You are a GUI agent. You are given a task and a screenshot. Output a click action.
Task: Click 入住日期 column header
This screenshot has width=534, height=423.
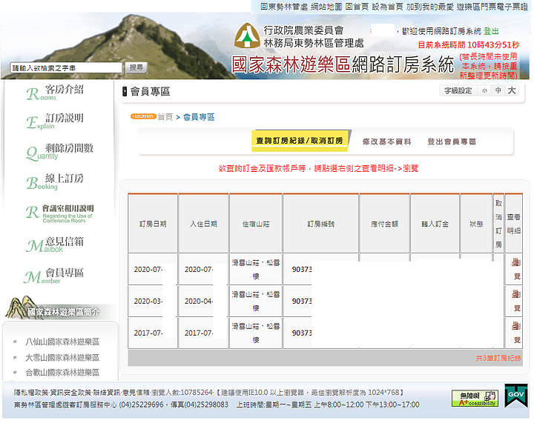pos(204,224)
